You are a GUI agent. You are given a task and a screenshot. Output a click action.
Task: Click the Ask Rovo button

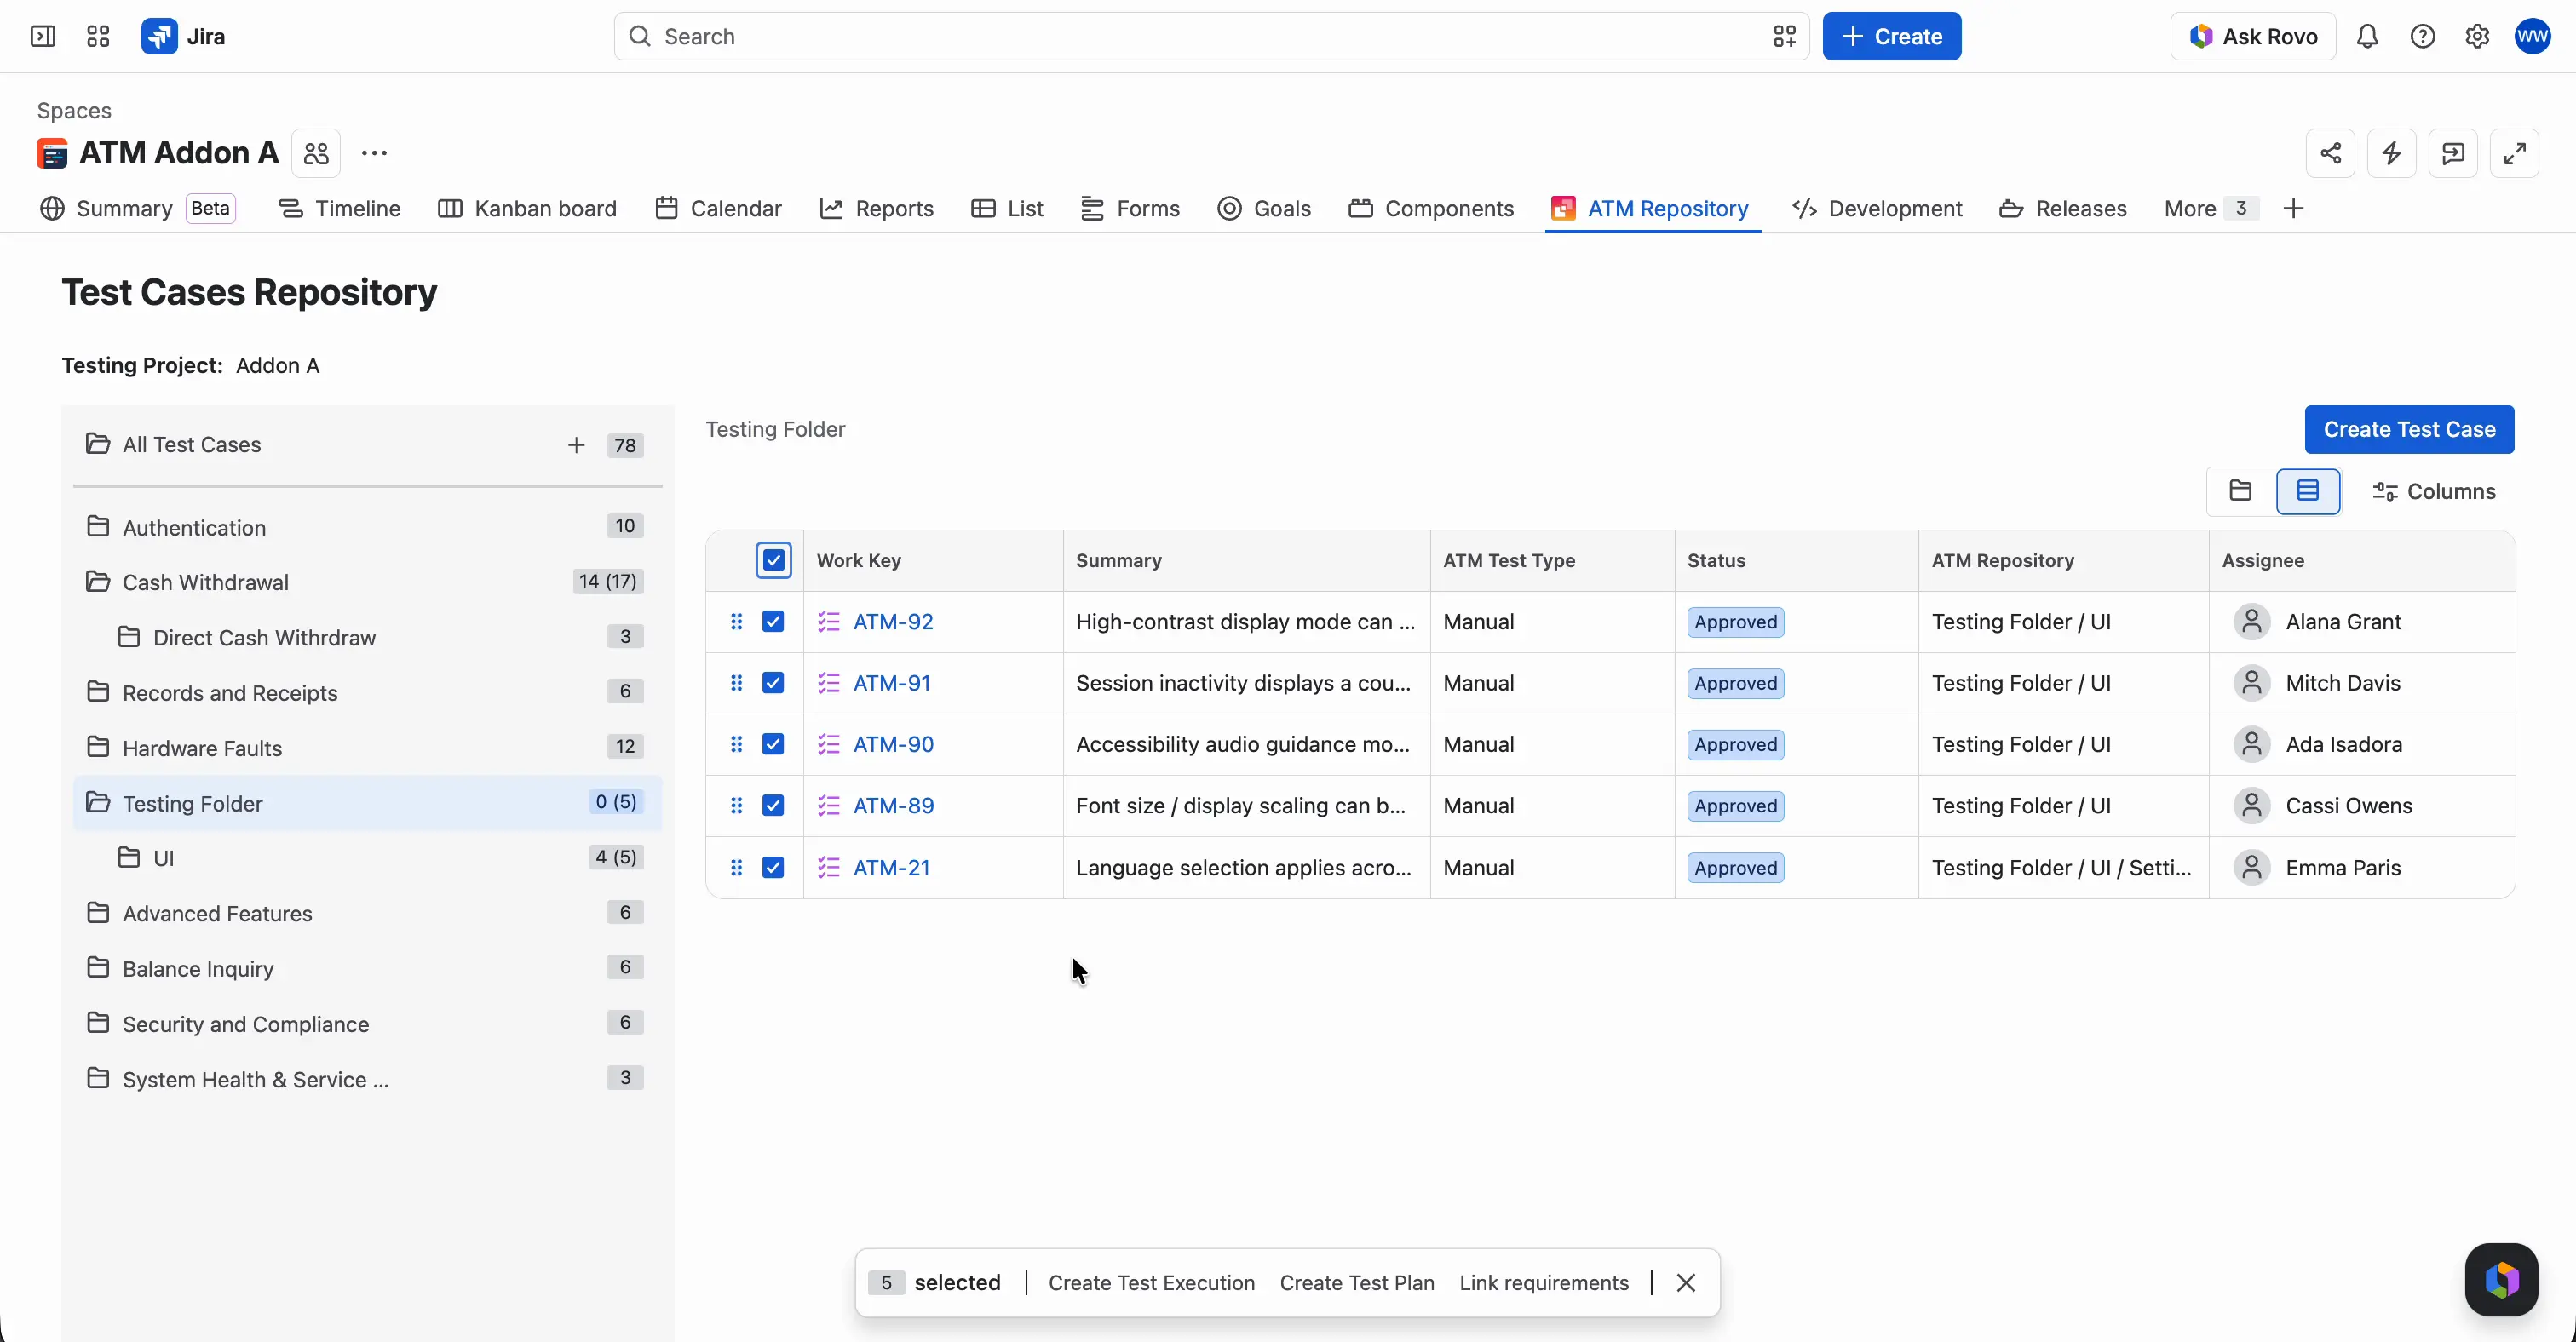pos(2252,37)
